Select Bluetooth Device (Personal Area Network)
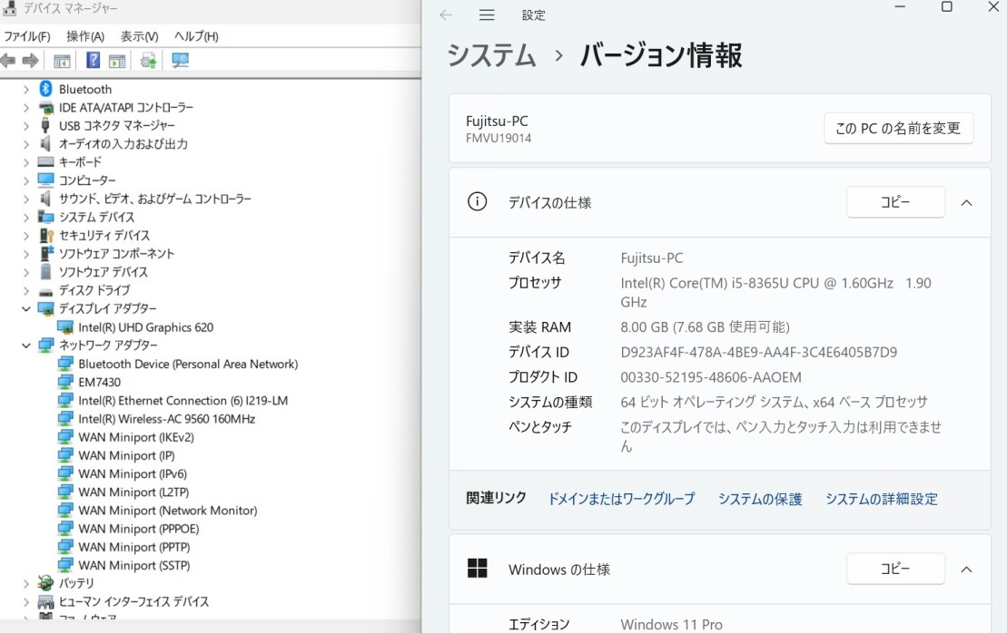Image resolution: width=1007 pixels, height=633 pixels. point(188,364)
